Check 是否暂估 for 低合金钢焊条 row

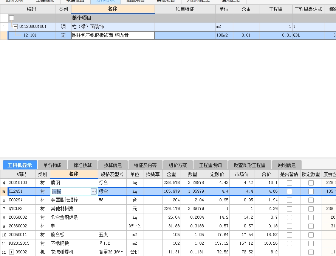[x=290, y=218]
